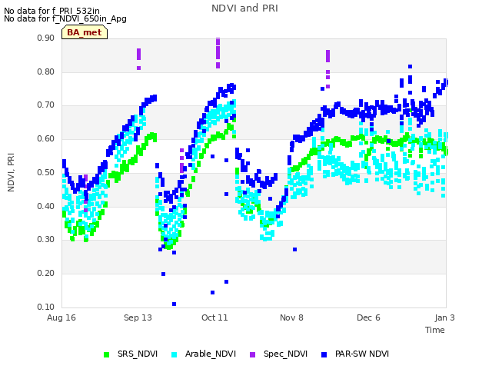Click the blue PAR-SW NDVI legend swatch
The width and height of the screenshot is (492, 369).
[324, 355]
